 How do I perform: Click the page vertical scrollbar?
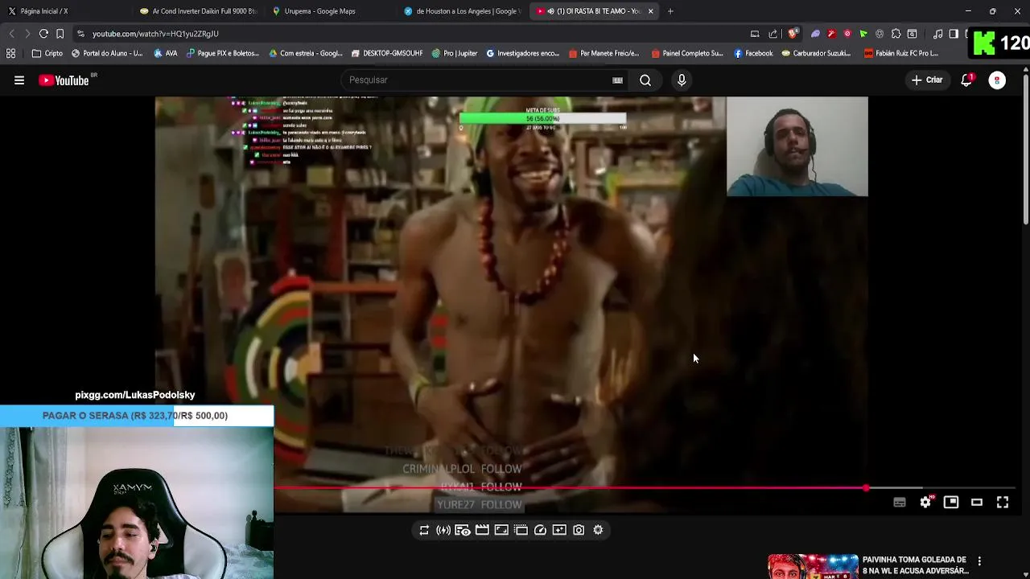click(1025, 149)
